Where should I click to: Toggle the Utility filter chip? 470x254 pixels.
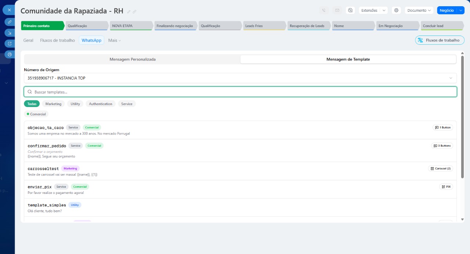(75, 104)
